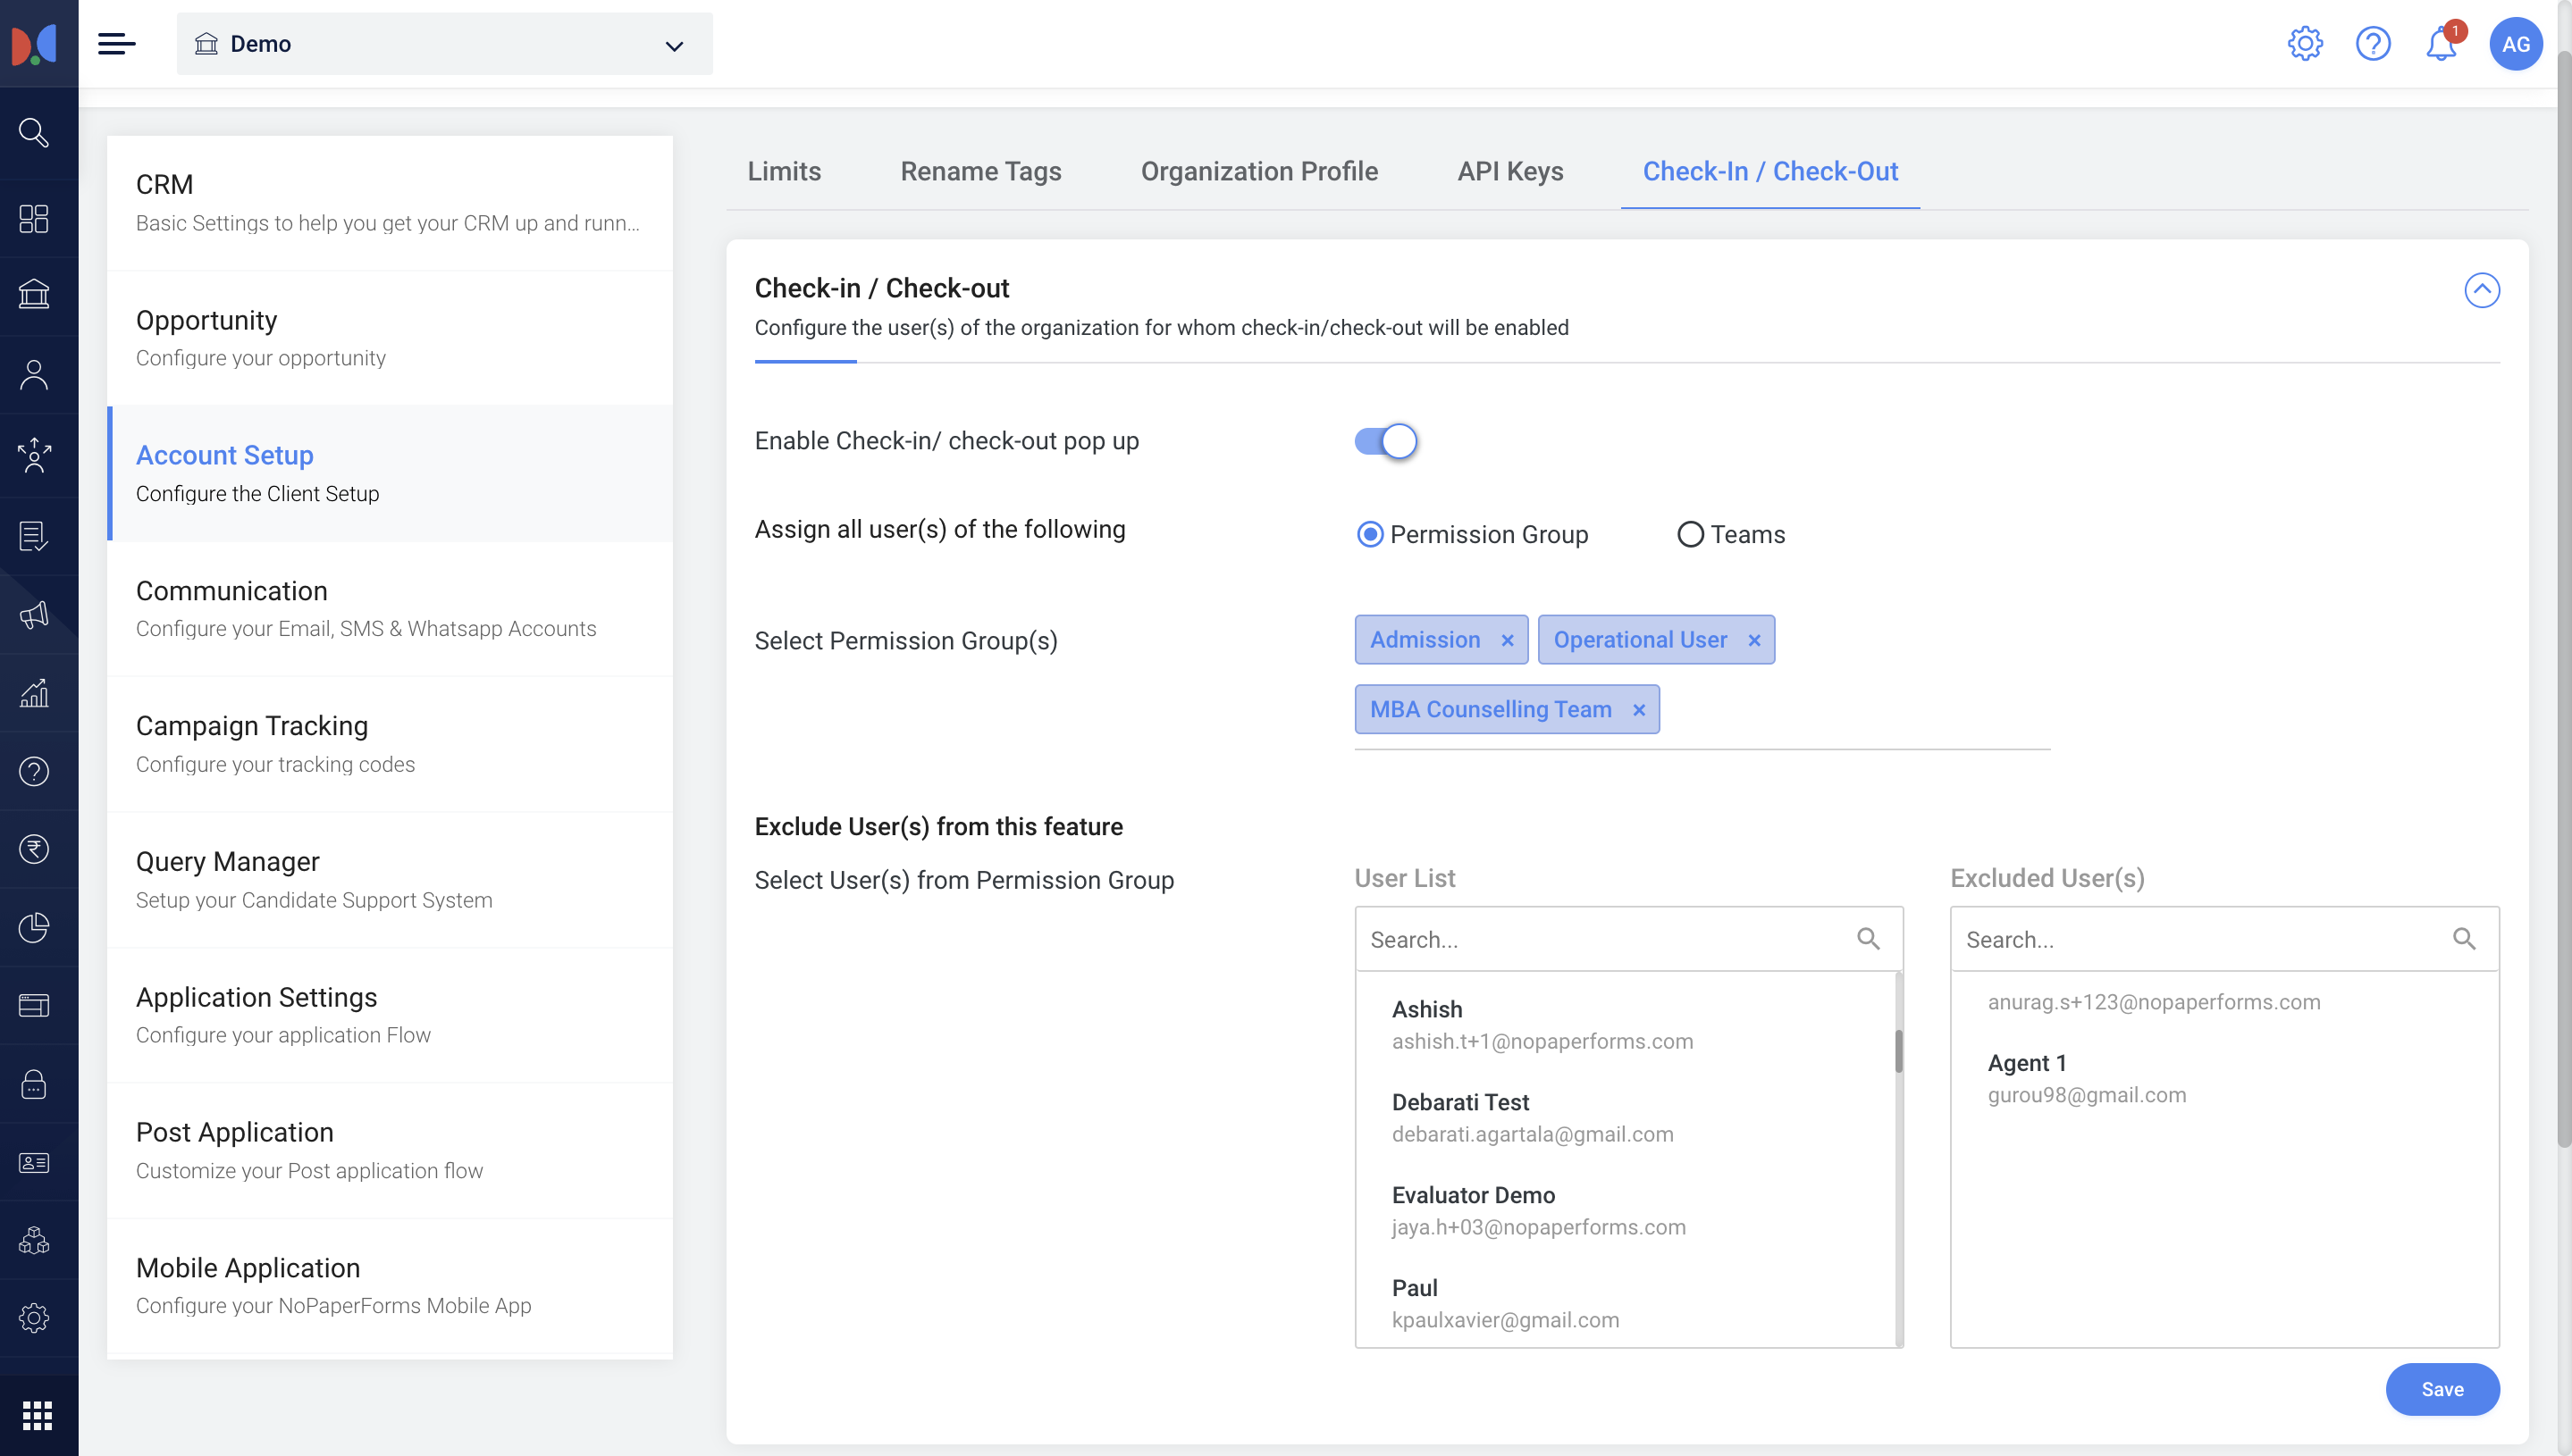Open the help icon in top bar

(2373, 44)
